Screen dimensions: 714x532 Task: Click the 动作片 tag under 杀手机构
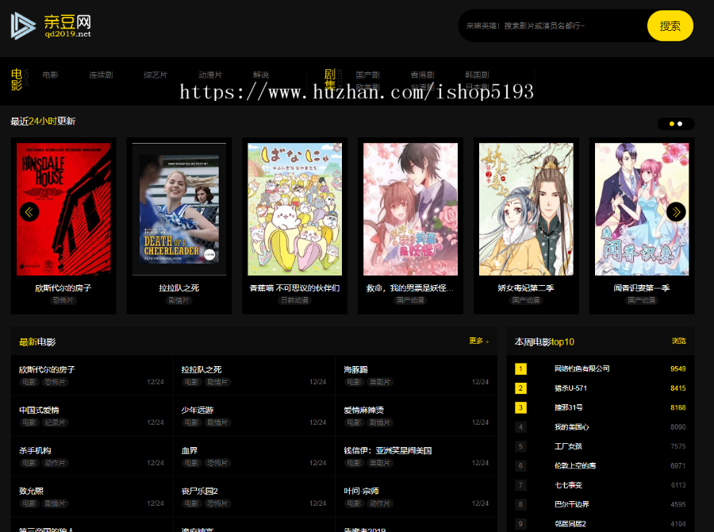click(55, 463)
